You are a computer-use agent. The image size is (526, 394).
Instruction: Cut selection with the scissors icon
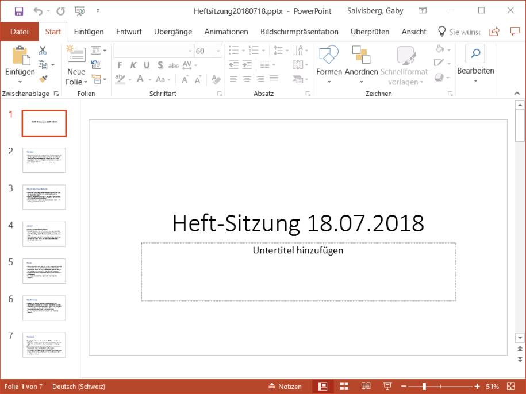[x=43, y=51]
